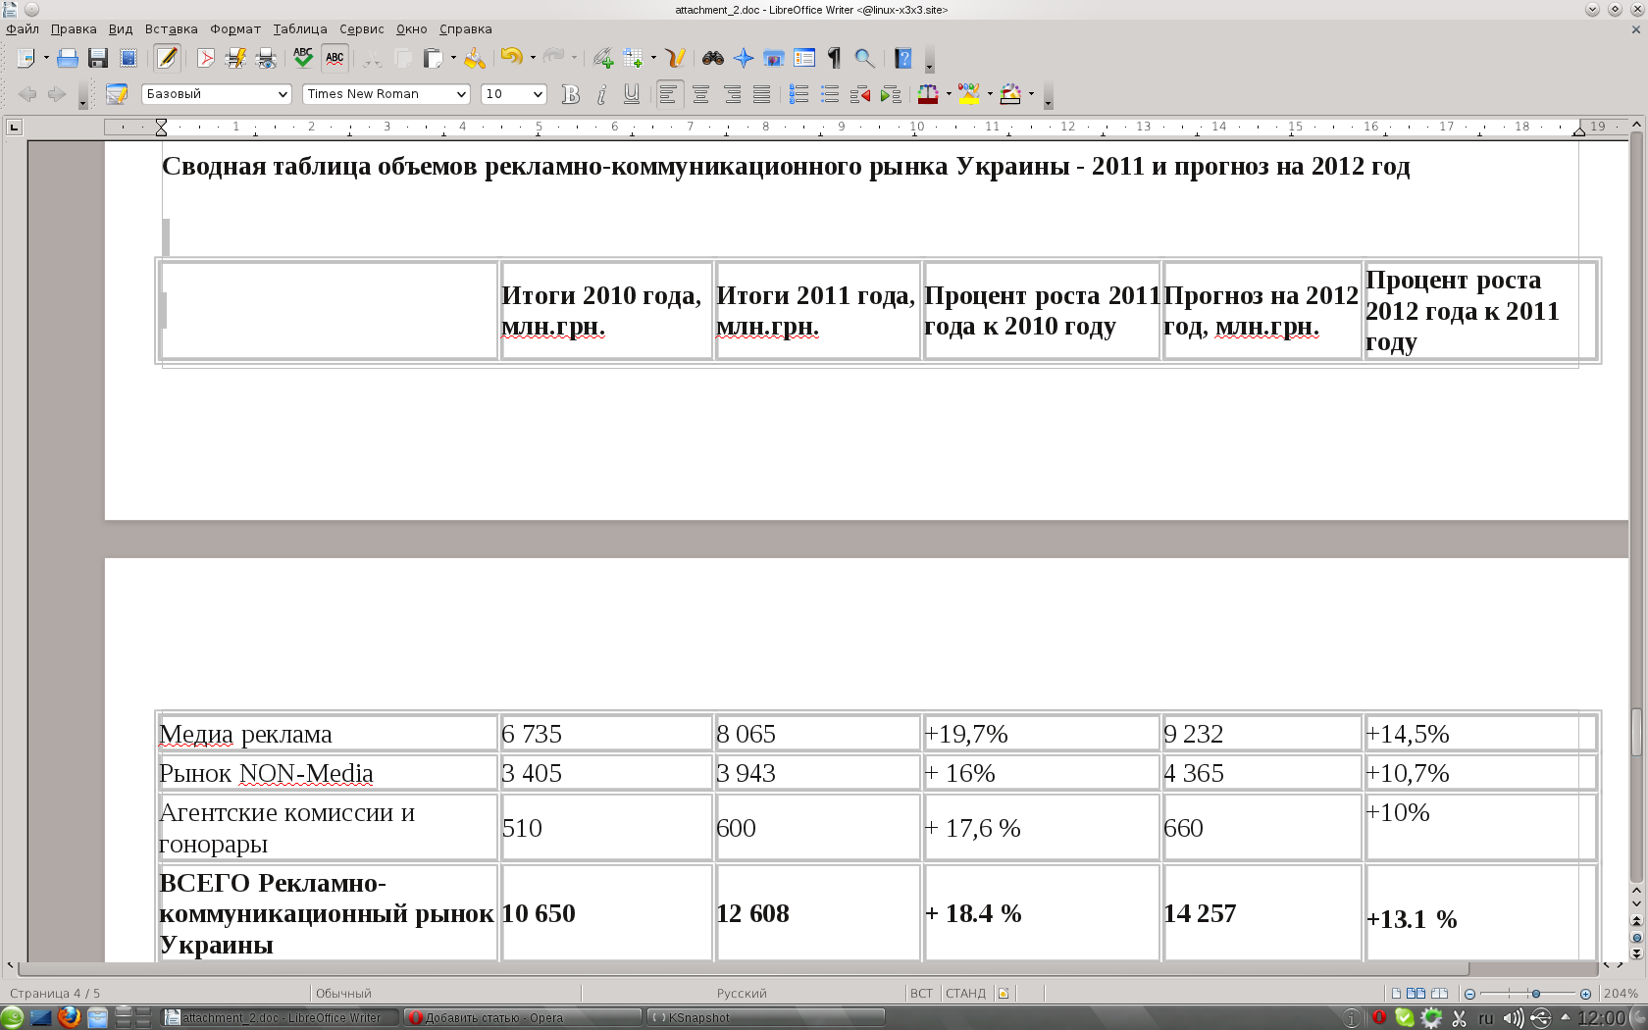Click the zoom slider handle in status bar
The height and width of the screenshot is (1030, 1648).
coord(1535,994)
